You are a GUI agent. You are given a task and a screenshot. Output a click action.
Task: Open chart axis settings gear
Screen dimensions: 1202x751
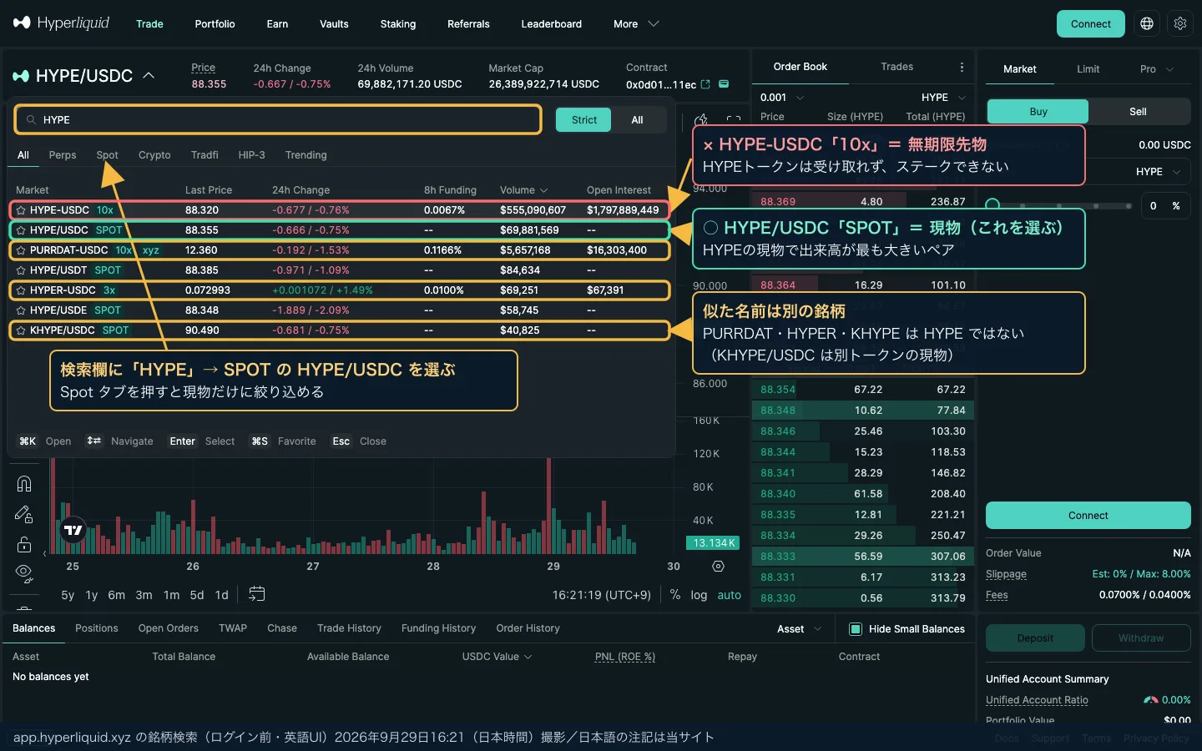(718, 566)
